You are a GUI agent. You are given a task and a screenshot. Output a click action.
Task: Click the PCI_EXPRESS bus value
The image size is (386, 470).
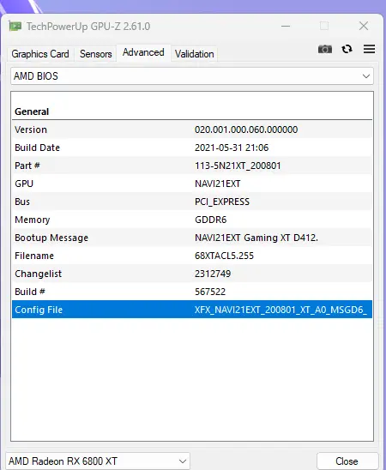[222, 202]
